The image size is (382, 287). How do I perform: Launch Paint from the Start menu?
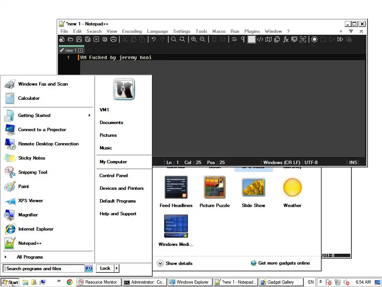48,186
